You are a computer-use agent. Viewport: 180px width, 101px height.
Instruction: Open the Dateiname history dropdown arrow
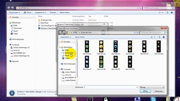pyautogui.click(x=137, y=87)
